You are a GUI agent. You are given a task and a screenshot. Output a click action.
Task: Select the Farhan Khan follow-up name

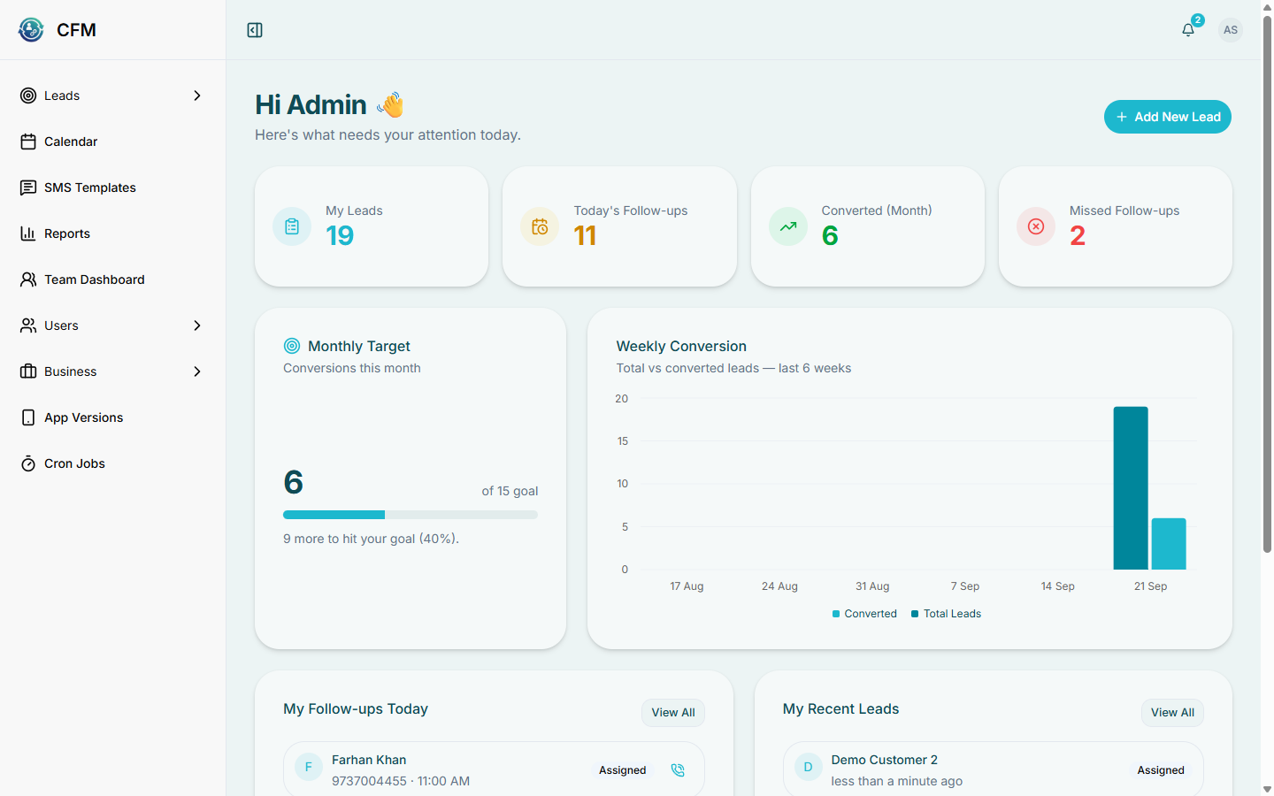point(369,760)
